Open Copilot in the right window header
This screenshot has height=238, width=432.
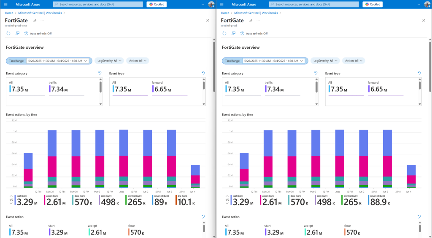[x=373, y=4]
